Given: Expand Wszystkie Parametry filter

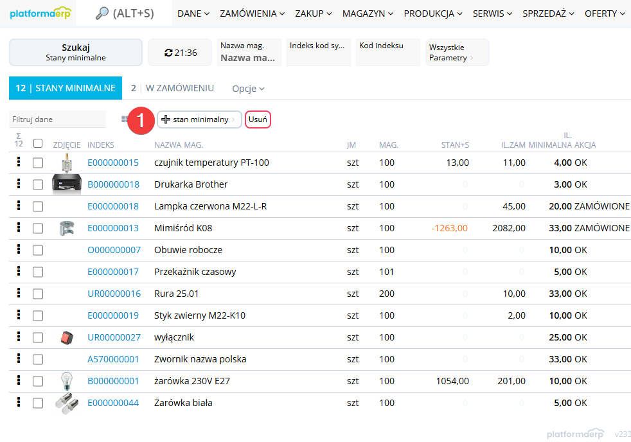Looking at the screenshot, I should 457,53.
